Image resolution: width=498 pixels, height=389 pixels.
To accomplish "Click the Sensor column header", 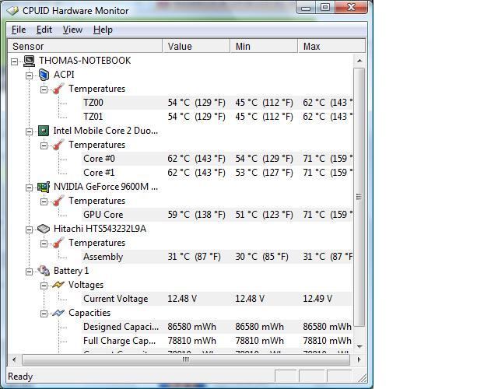I will click(85, 47).
